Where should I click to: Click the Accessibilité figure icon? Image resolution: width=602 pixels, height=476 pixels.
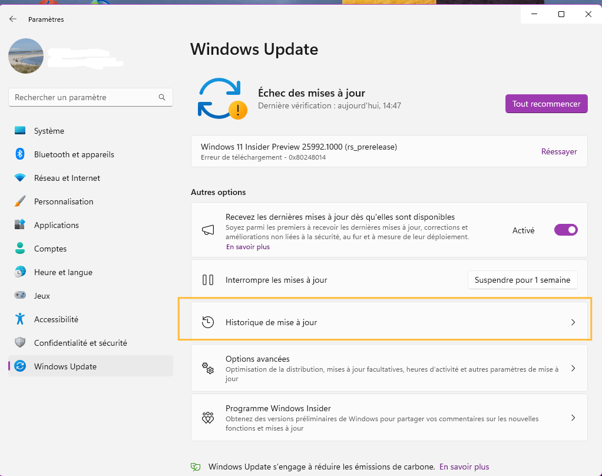pyautogui.click(x=20, y=319)
